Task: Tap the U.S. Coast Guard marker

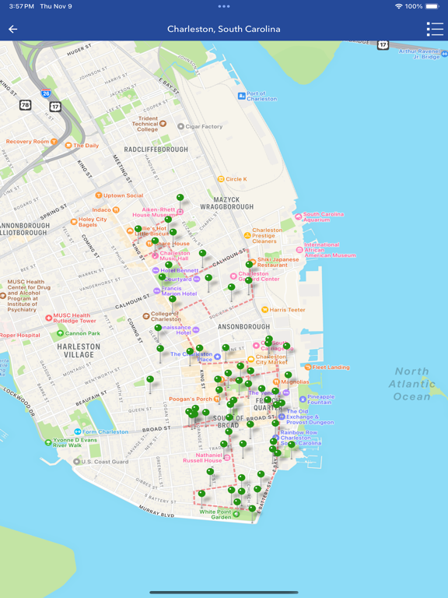Action: [76, 462]
